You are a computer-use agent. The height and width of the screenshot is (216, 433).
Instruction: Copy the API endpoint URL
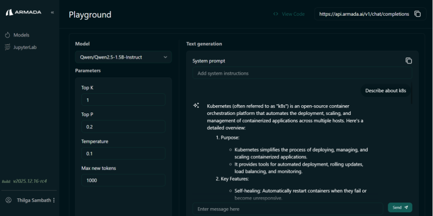pos(417,14)
